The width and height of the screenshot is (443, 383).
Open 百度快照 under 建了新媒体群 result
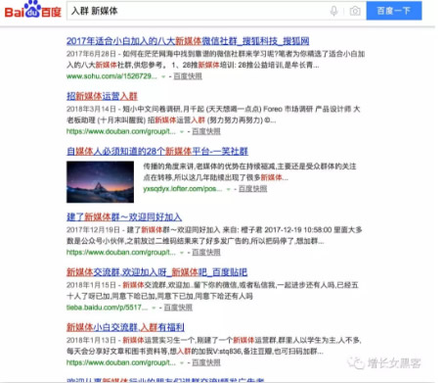(x=206, y=253)
